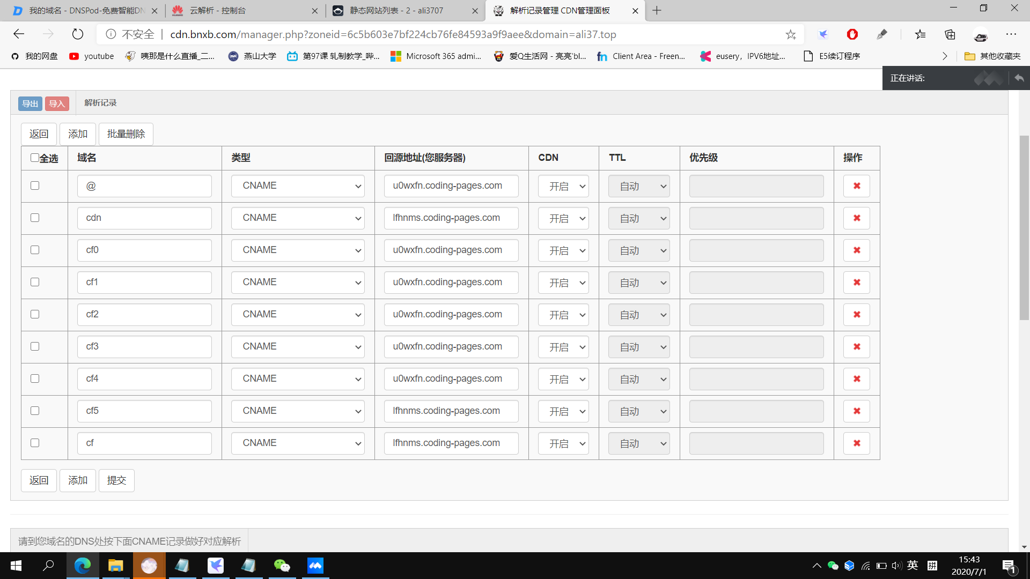Expand the type dropdown for the @ record

point(298,186)
